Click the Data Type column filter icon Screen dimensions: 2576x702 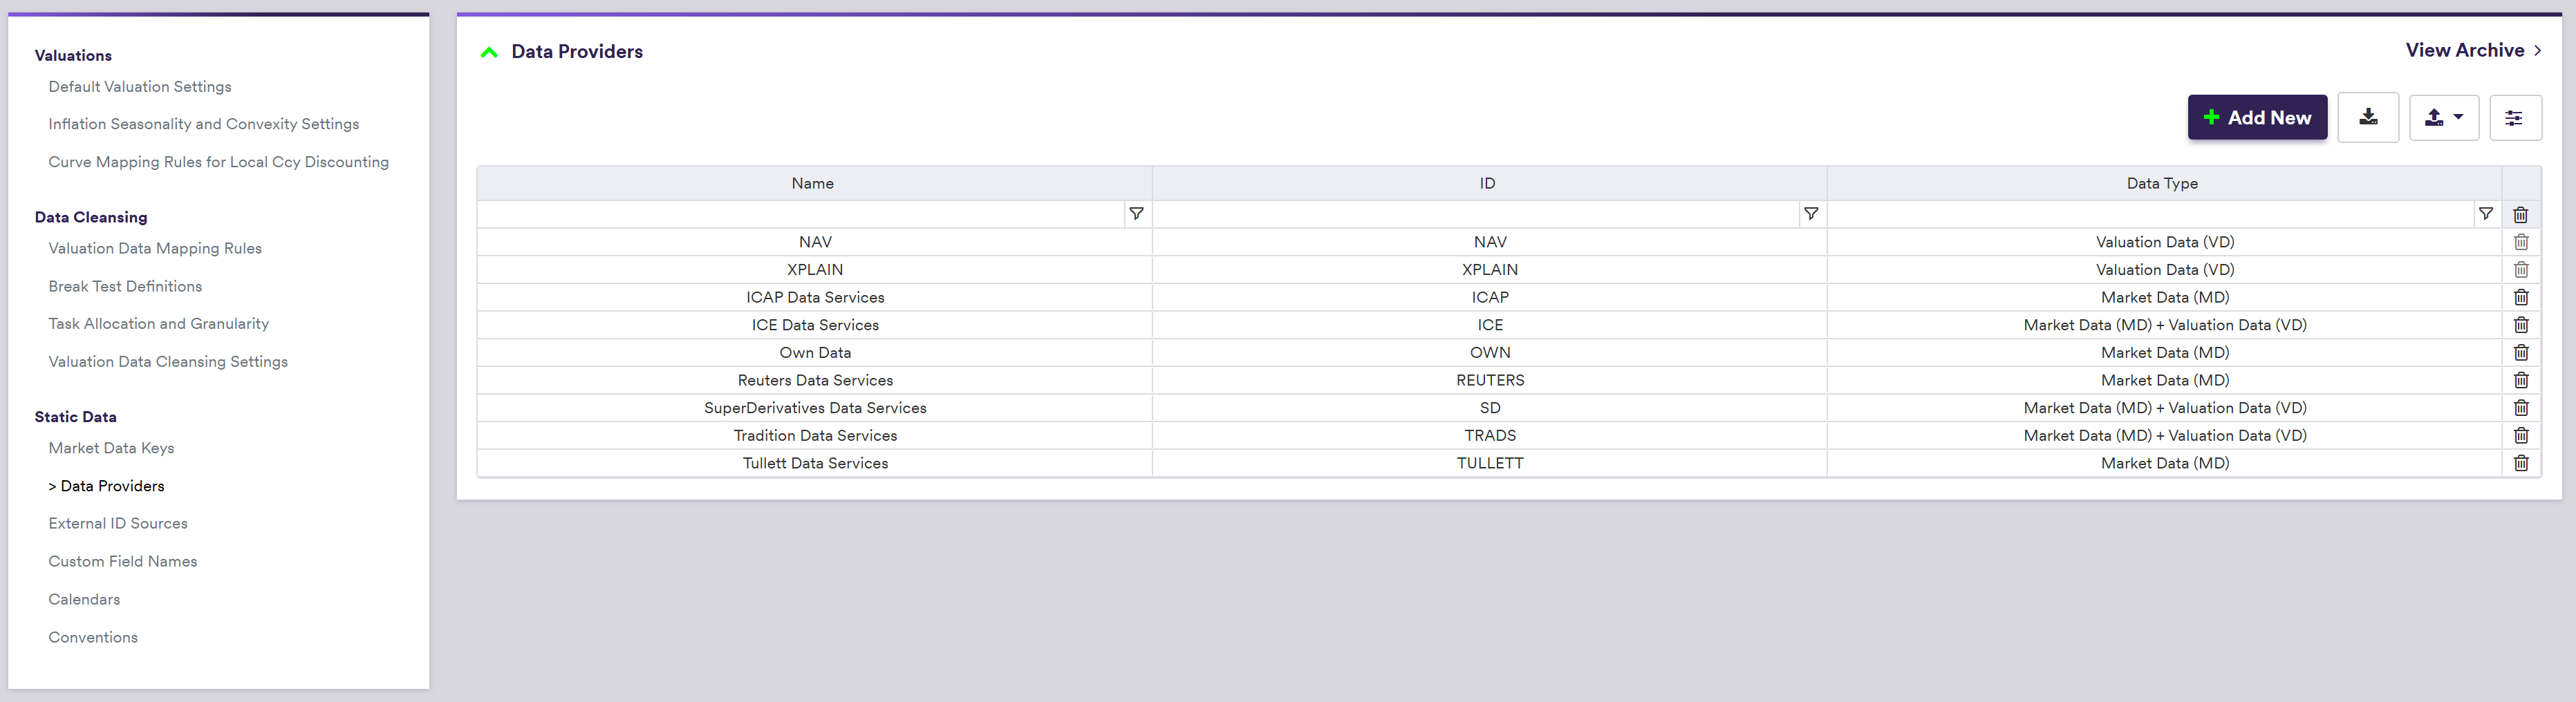pyautogui.click(x=2485, y=214)
